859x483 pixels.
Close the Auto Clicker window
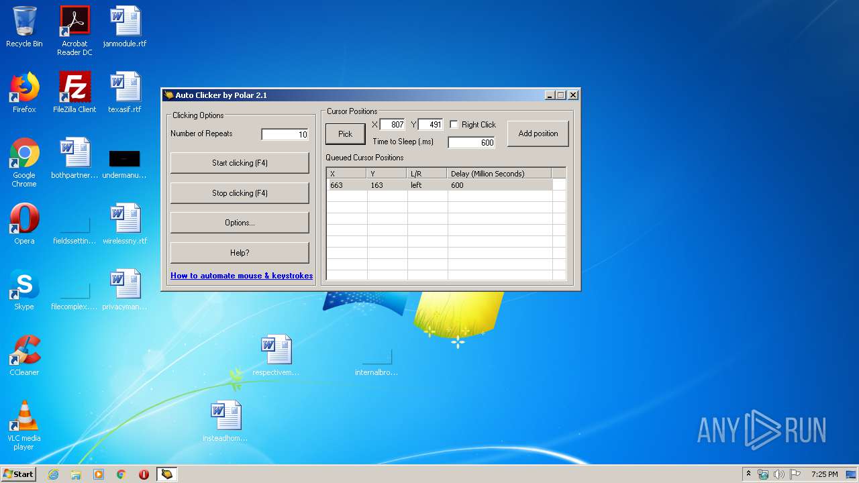tap(573, 95)
